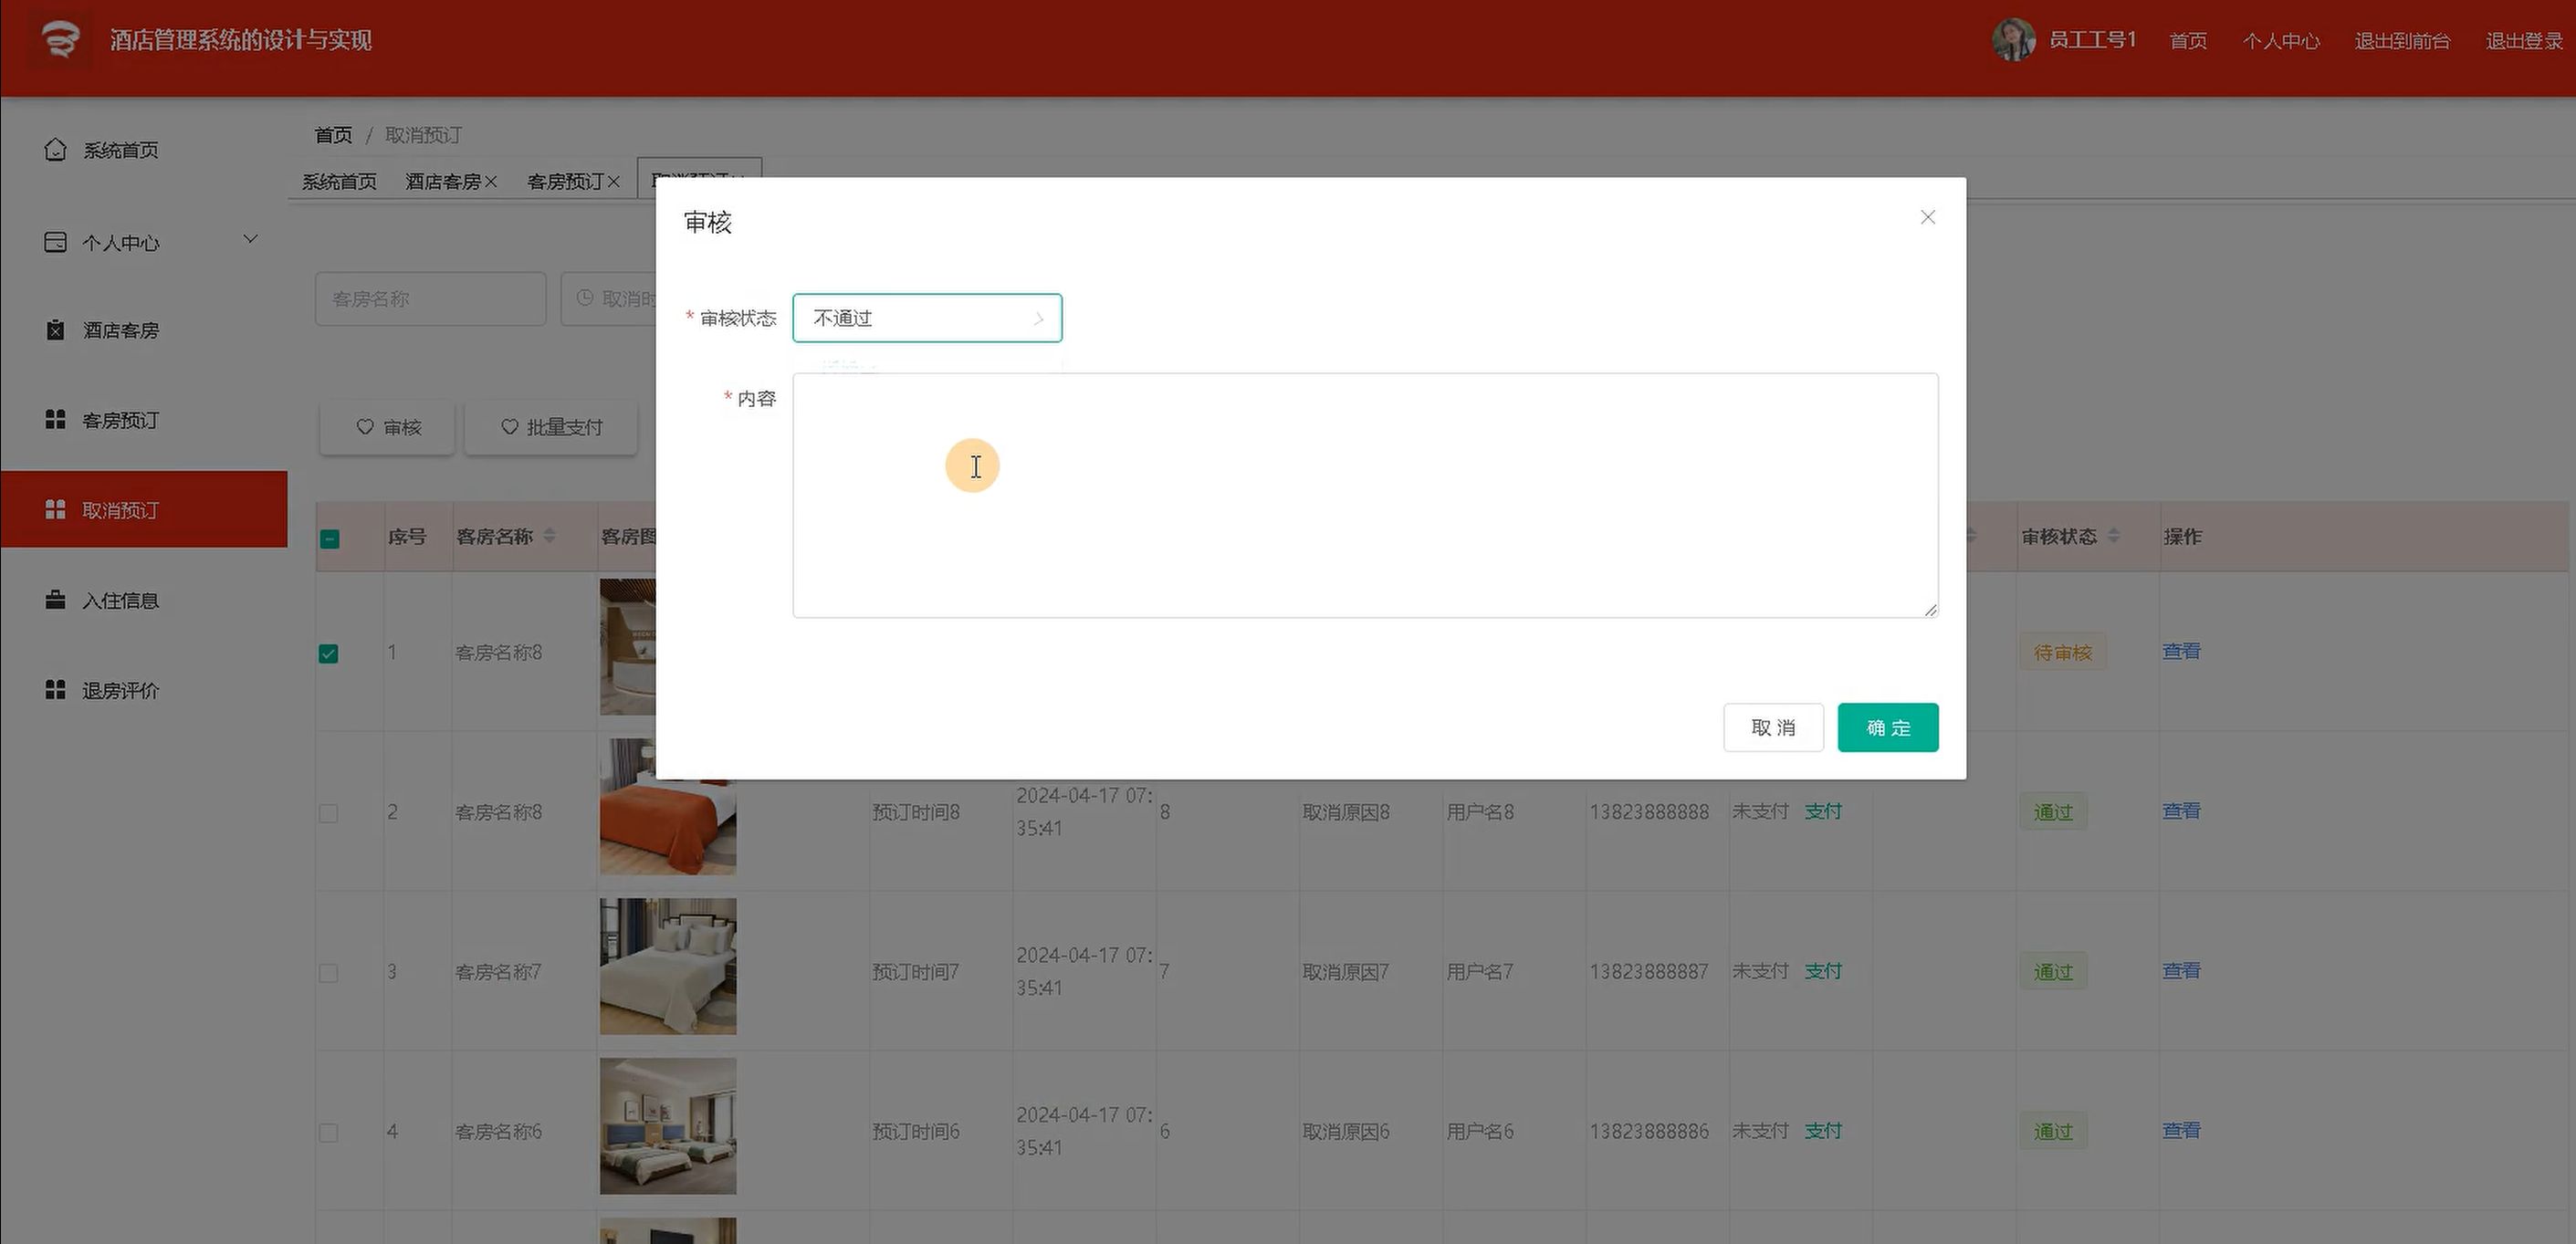Click the 待审核 status tag
The height and width of the screenshot is (1244, 2576).
[x=2062, y=652]
